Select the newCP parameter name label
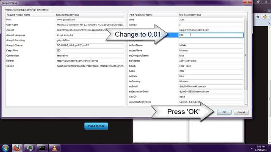 133,97
